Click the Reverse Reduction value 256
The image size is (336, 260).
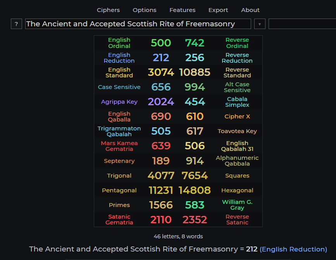[195, 58]
